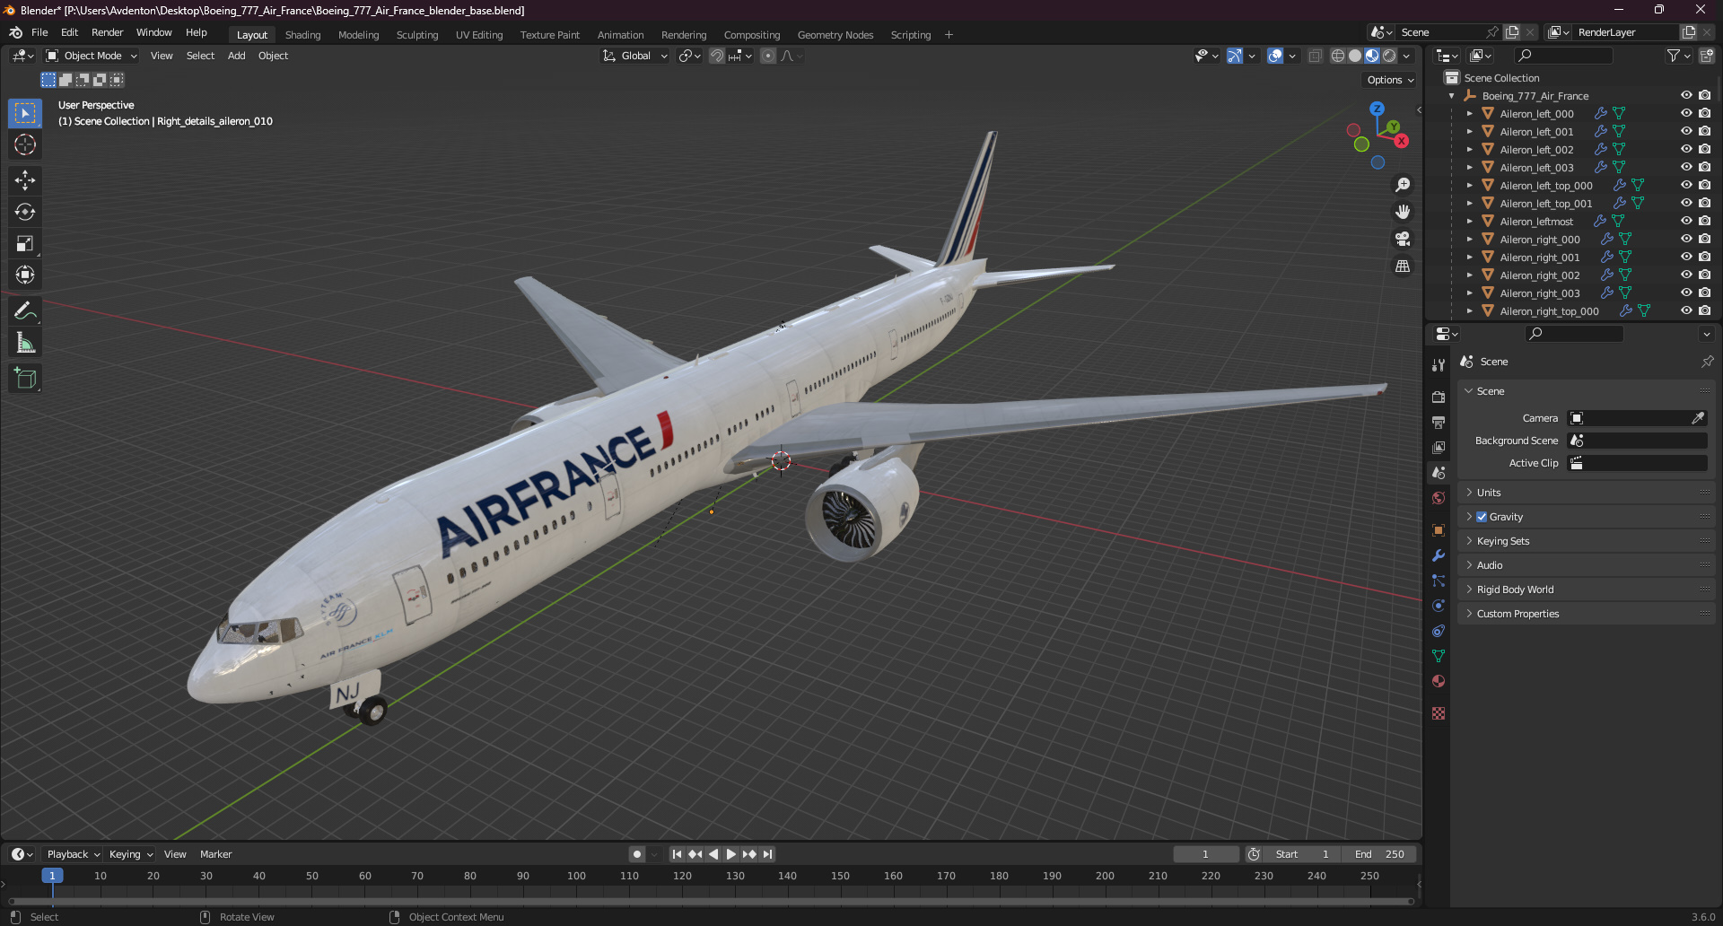Open the Object Mode dropdown
The image size is (1723, 926).
point(92,56)
